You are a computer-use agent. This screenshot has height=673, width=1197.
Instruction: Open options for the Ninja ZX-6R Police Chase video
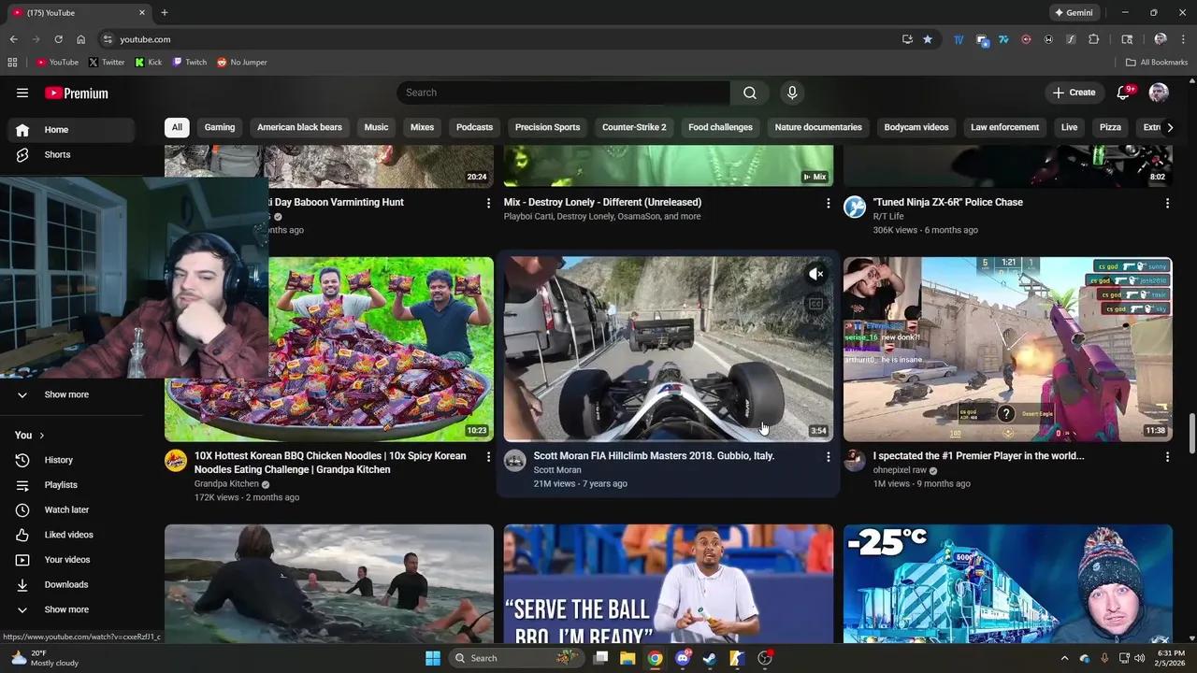(x=1167, y=203)
